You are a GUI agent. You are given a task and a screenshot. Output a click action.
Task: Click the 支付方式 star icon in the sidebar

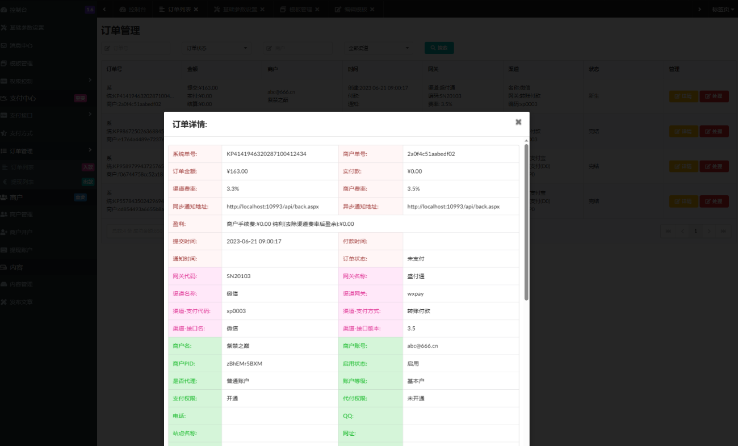point(4,133)
